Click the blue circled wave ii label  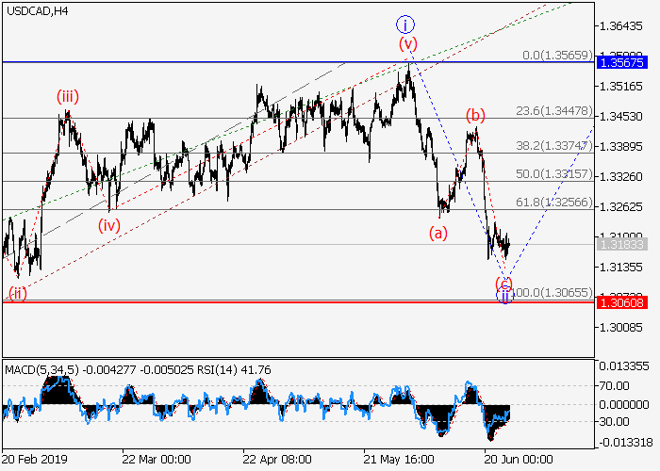505,296
